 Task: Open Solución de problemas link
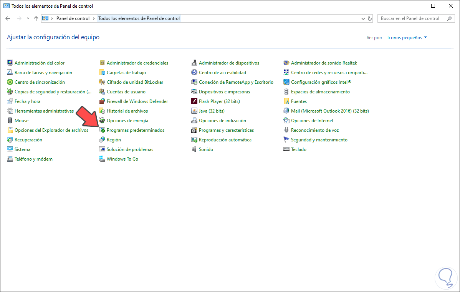click(x=130, y=149)
